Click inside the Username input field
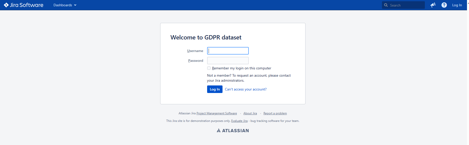Image resolution: width=469 pixels, height=145 pixels. click(227, 51)
